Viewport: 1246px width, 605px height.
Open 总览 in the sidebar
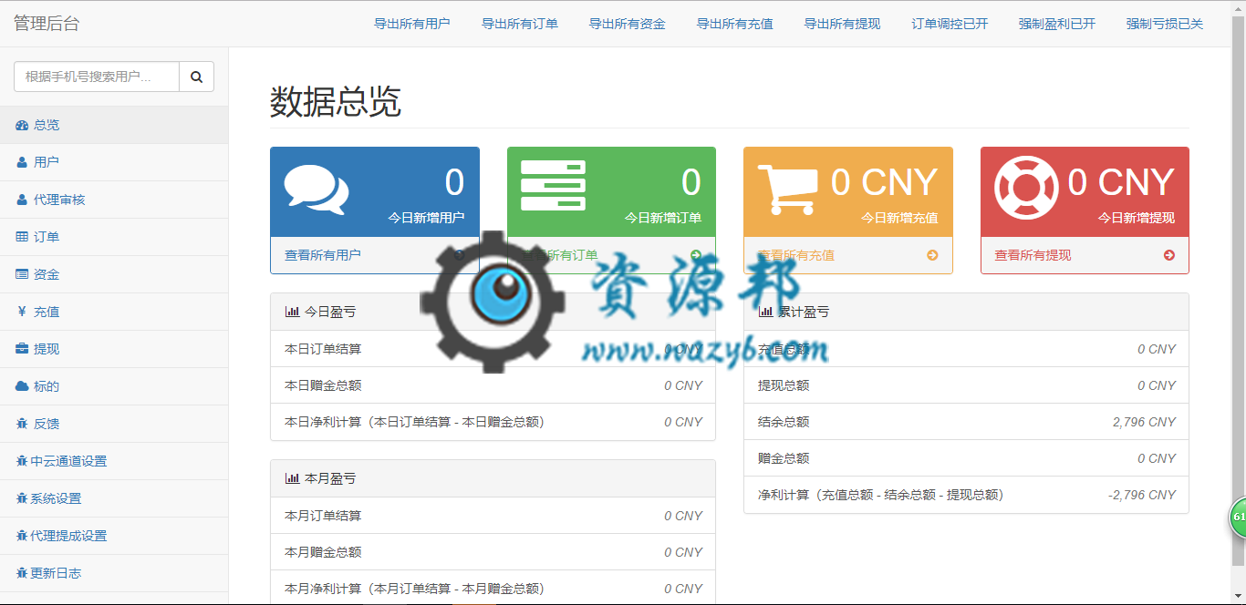pyautogui.click(x=114, y=125)
